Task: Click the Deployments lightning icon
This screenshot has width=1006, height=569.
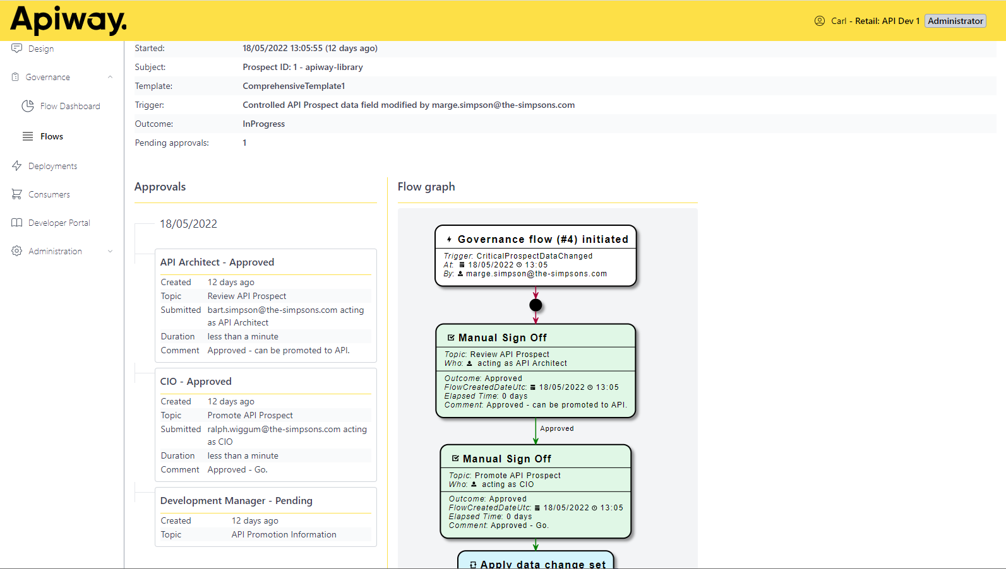Action: pyautogui.click(x=16, y=166)
